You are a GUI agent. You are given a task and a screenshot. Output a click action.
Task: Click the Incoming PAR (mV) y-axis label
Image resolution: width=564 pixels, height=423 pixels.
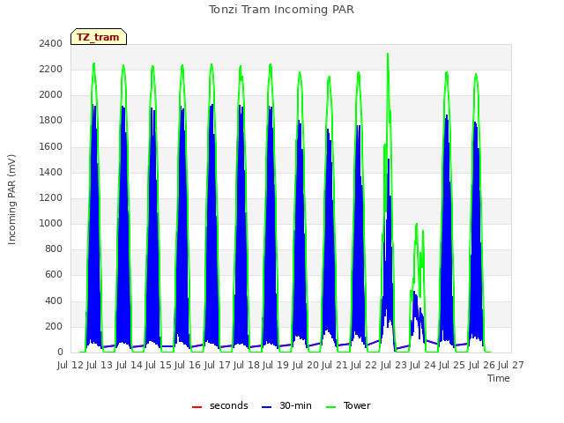click(x=11, y=199)
